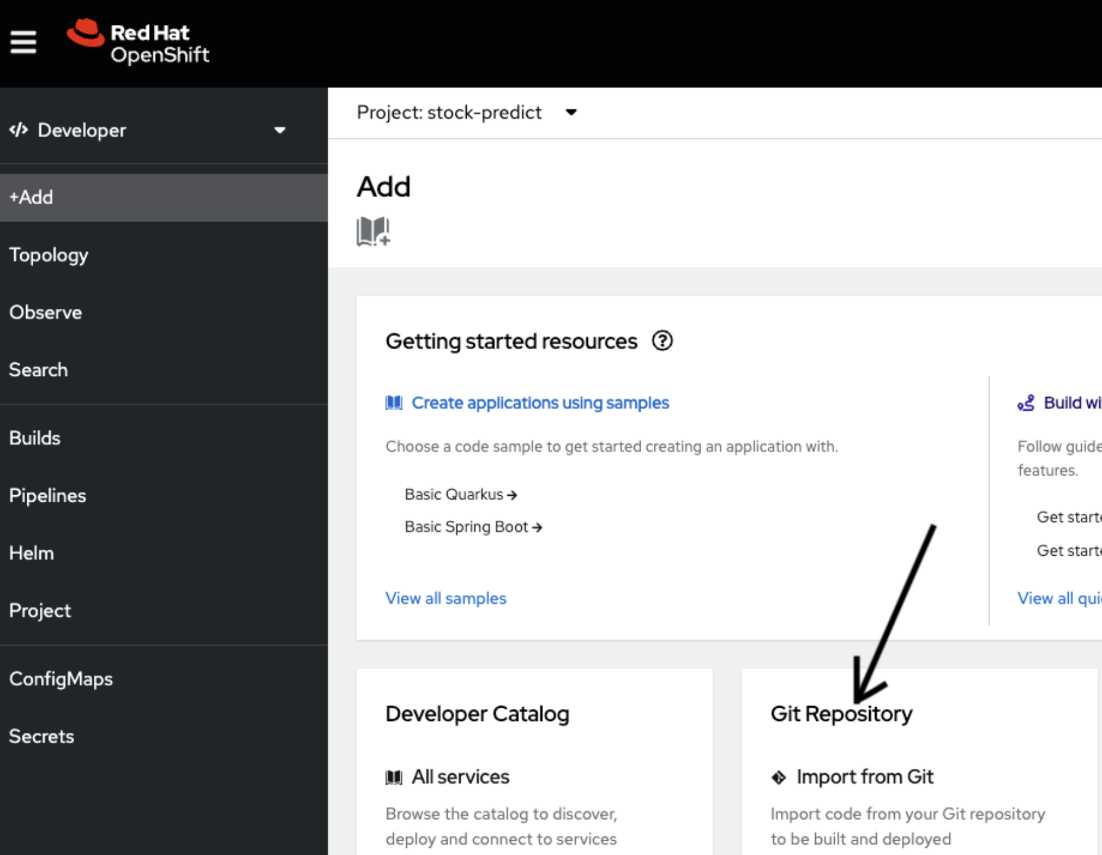Toggle the hamburger navigation menu
Image resolution: width=1102 pixels, height=855 pixels.
pos(23,42)
